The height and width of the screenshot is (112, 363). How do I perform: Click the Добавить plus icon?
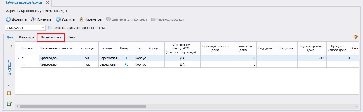point(8,19)
